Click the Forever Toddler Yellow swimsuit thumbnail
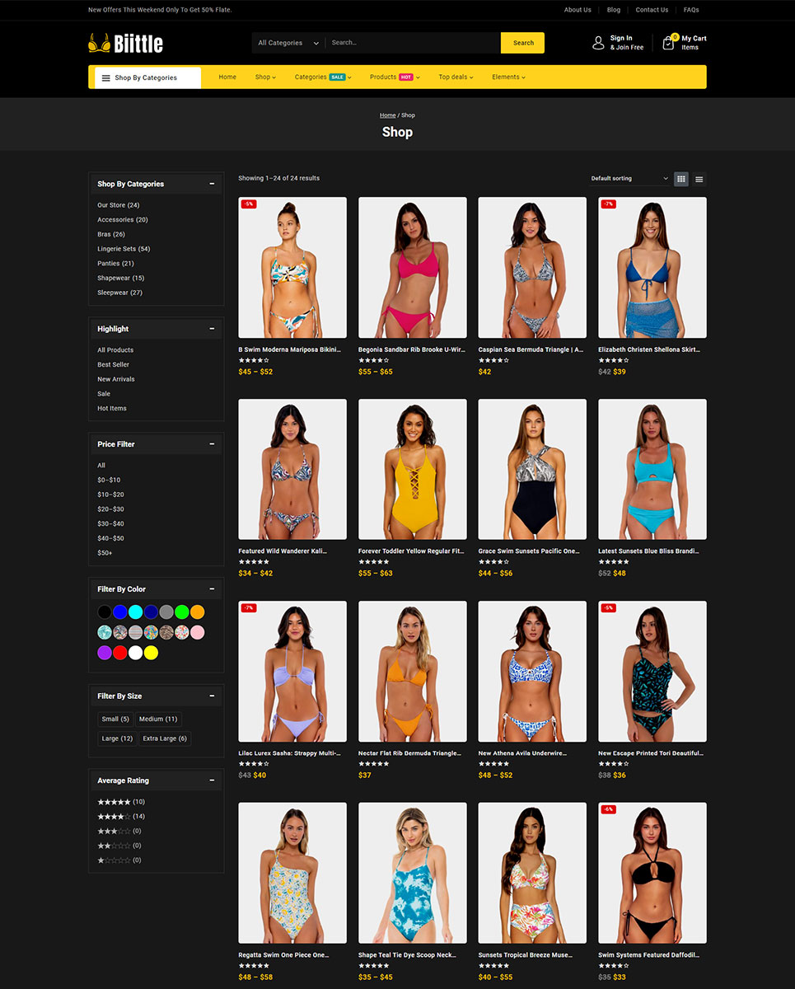Image resolution: width=795 pixels, height=989 pixels. click(x=412, y=470)
